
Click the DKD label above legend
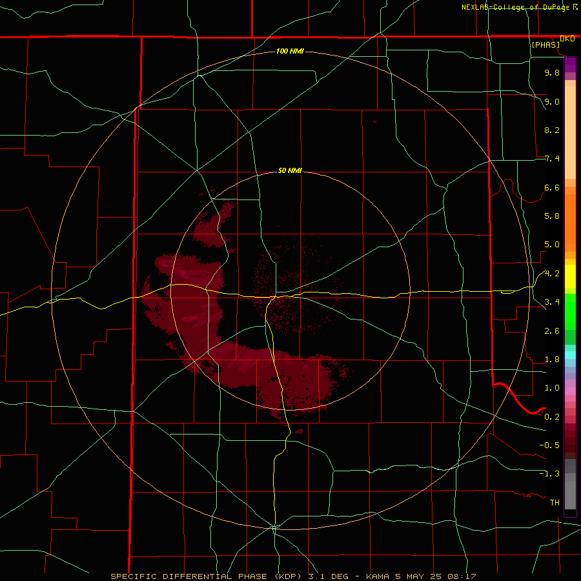tap(567, 39)
